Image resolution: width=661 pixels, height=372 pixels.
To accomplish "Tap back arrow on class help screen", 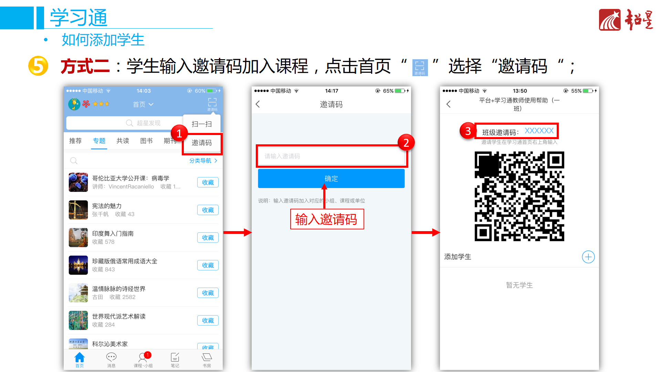I will click(x=448, y=104).
